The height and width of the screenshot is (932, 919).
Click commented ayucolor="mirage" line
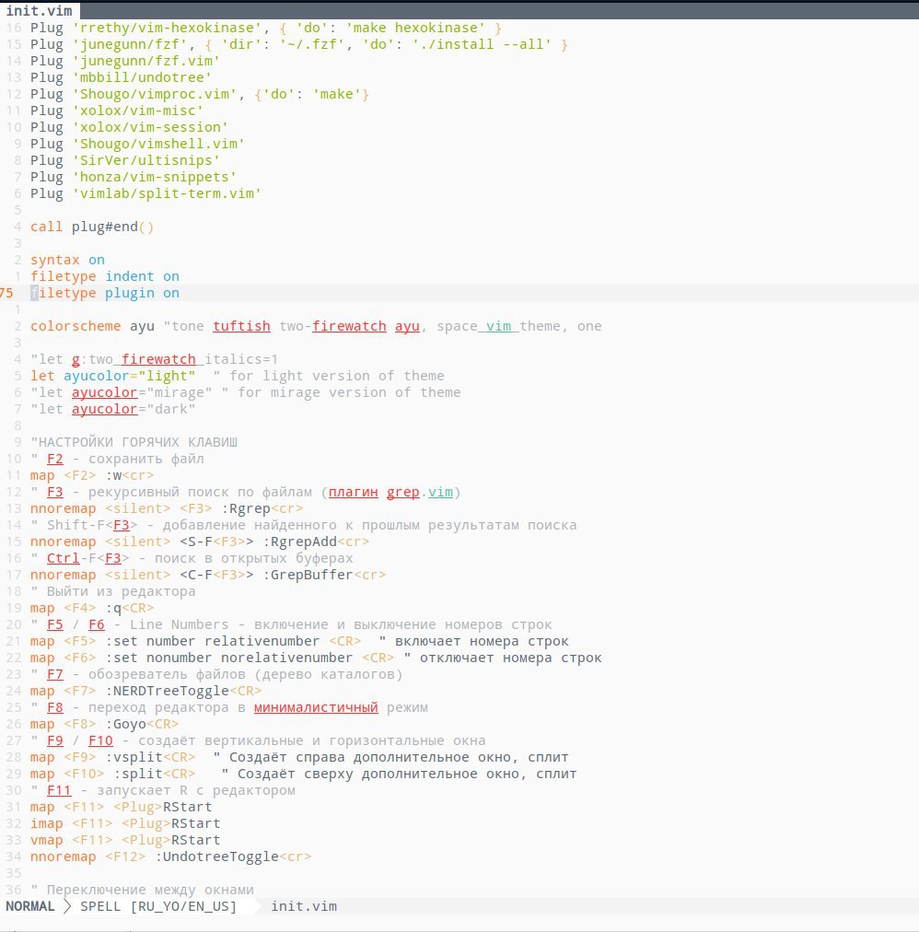(x=246, y=393)
